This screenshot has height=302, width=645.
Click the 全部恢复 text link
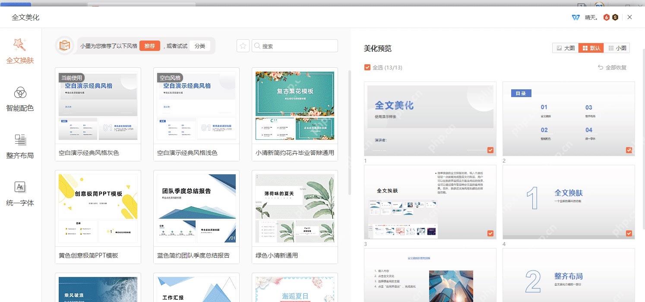(616, 67)
